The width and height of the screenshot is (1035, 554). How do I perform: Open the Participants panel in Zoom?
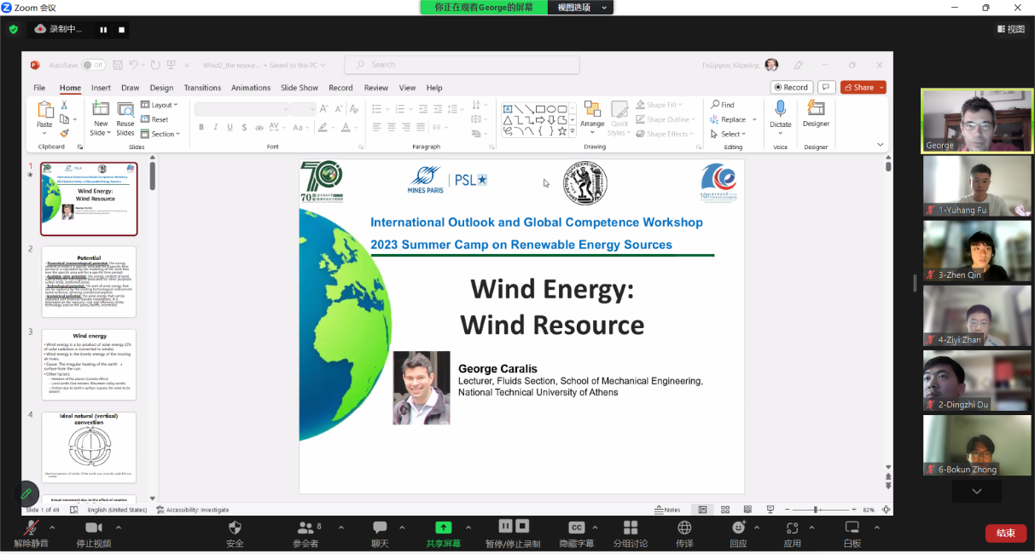(305, 528)
